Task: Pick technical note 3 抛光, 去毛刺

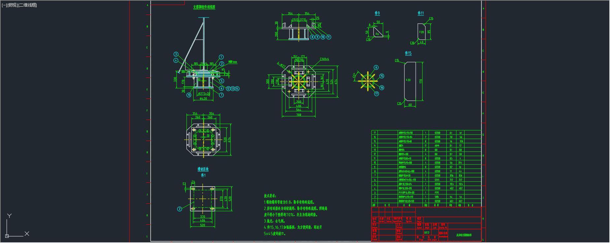Action: (x=274, y=221)
